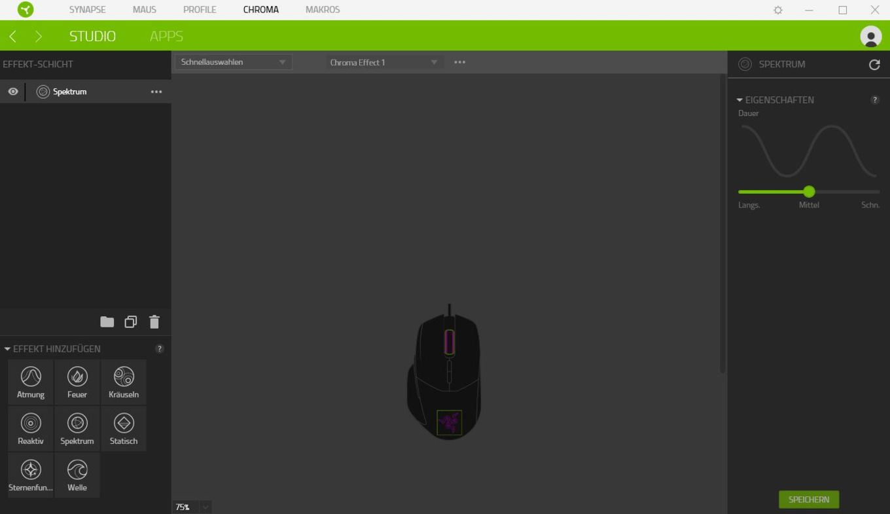Collapse the Effekt Hinzufügen section

pyautogui.click(x=7, y=349)
